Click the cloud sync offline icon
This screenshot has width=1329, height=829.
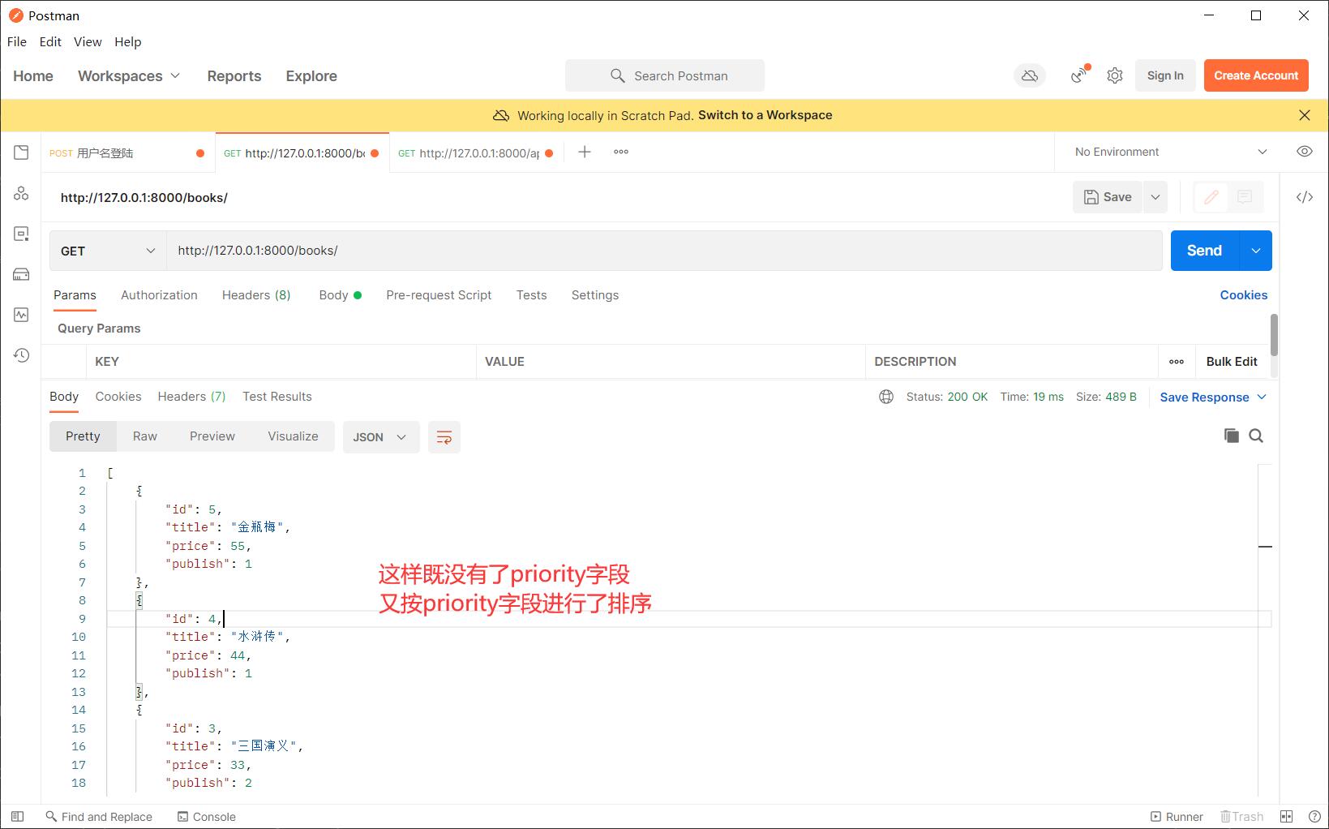pyautogui.click(x=1030, y=75)
